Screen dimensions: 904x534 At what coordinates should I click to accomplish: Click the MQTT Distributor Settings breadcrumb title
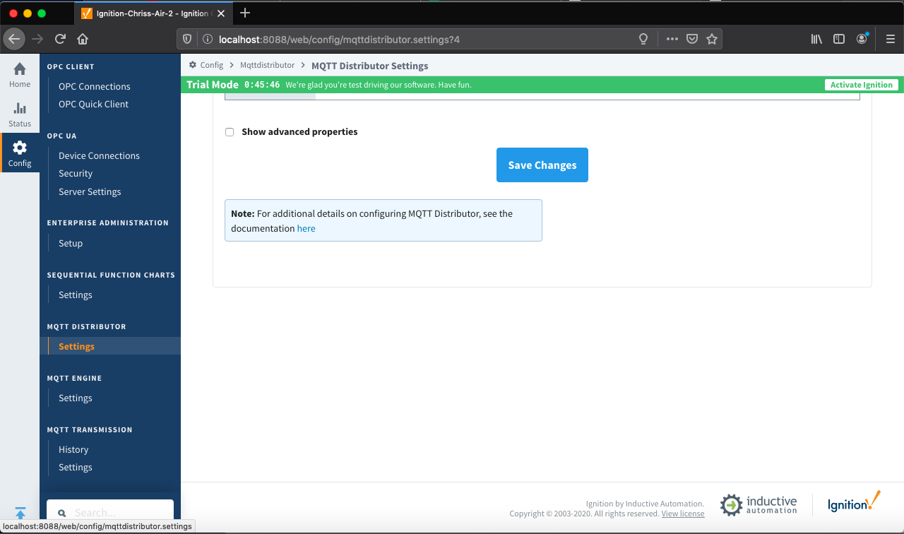(370, 66)
